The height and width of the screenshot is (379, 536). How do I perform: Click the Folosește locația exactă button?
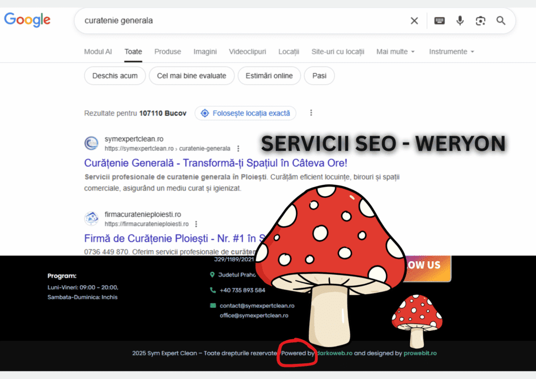245,113
